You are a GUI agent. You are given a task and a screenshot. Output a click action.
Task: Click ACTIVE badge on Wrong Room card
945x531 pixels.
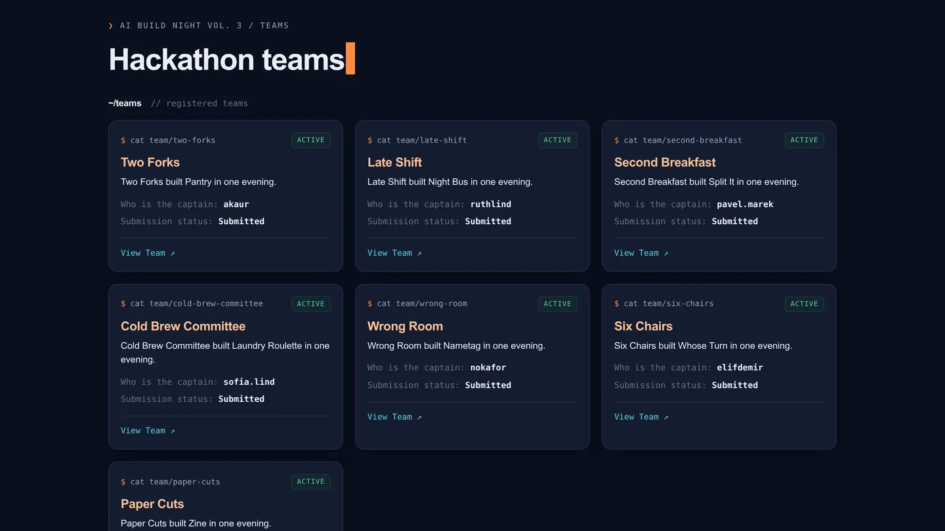(x=558, y=304)
